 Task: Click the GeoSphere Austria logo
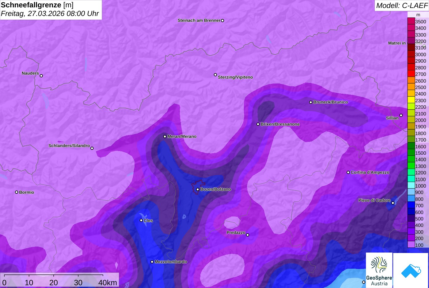379,270
